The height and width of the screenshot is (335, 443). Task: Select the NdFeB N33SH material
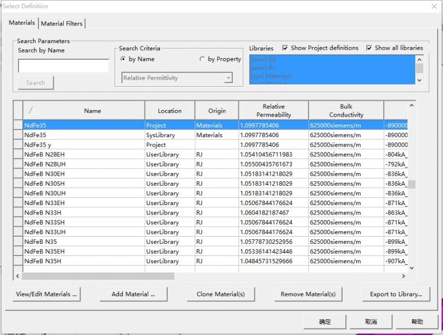(x=215, y=222)
